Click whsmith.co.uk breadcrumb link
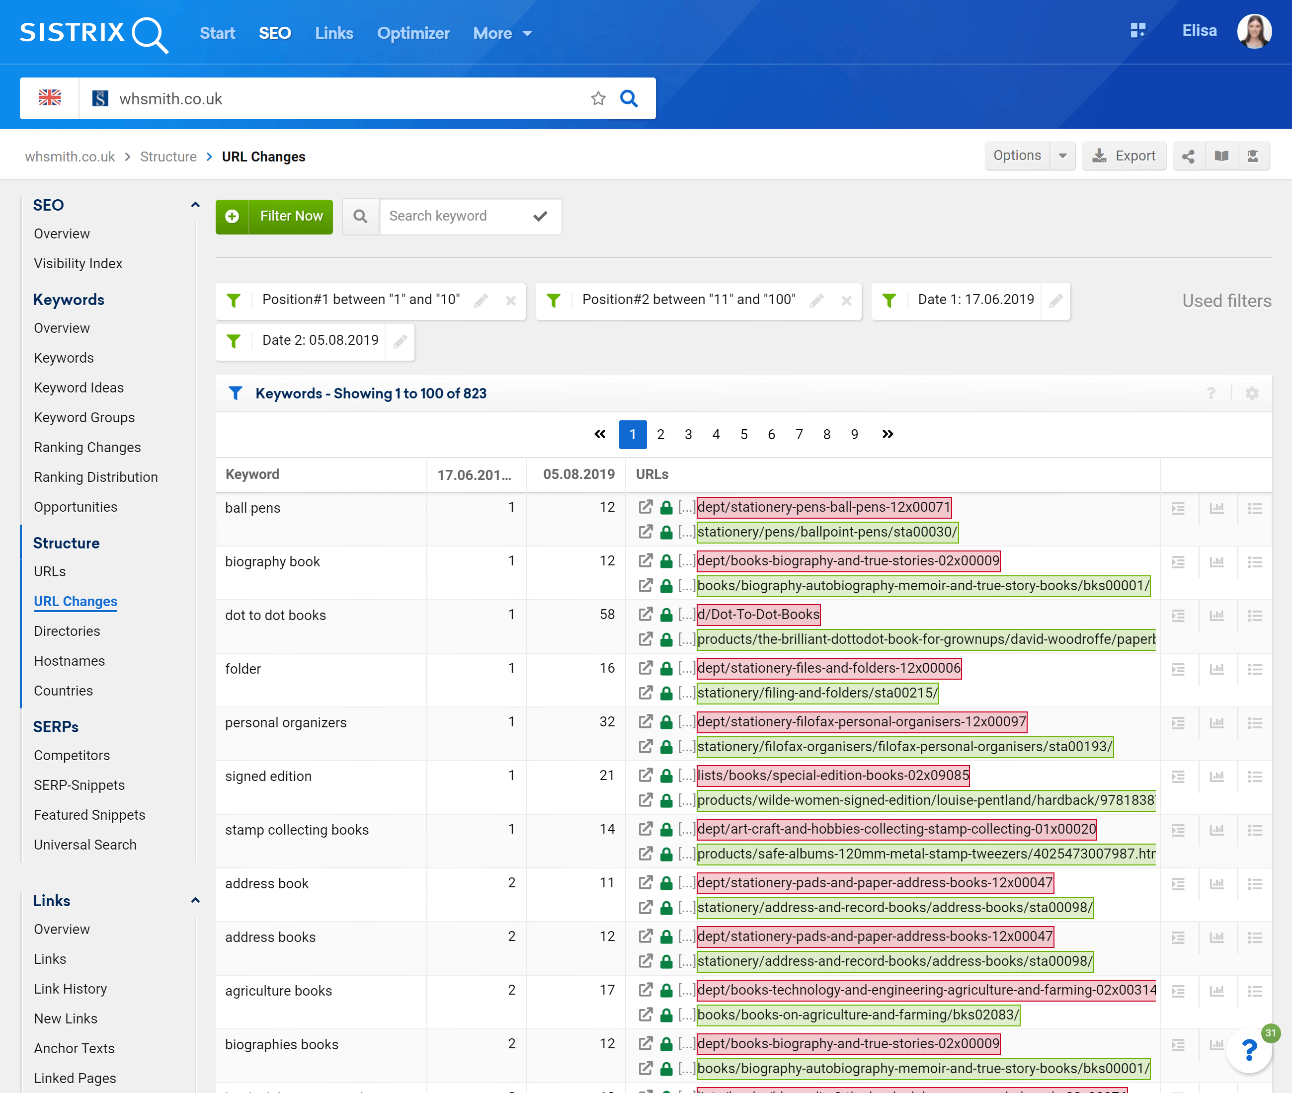Image resolution: width=1292 pixels, height=1093 pixels. click(70, 157)
